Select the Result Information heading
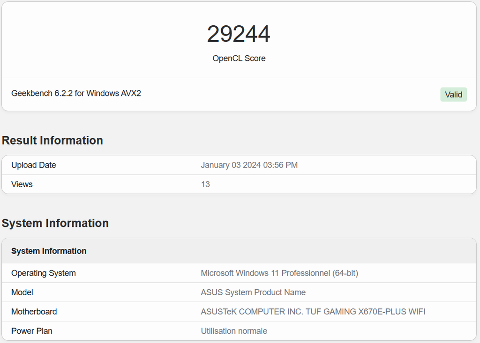This screenshot has width=480, height=343. click(52, 140)
